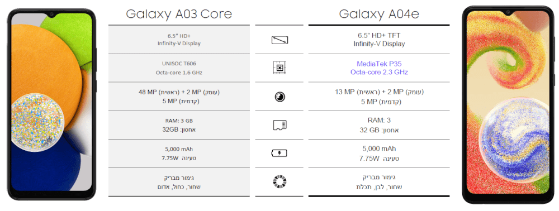
Task: Click the memory card storage icon
Action: [279, 125]
